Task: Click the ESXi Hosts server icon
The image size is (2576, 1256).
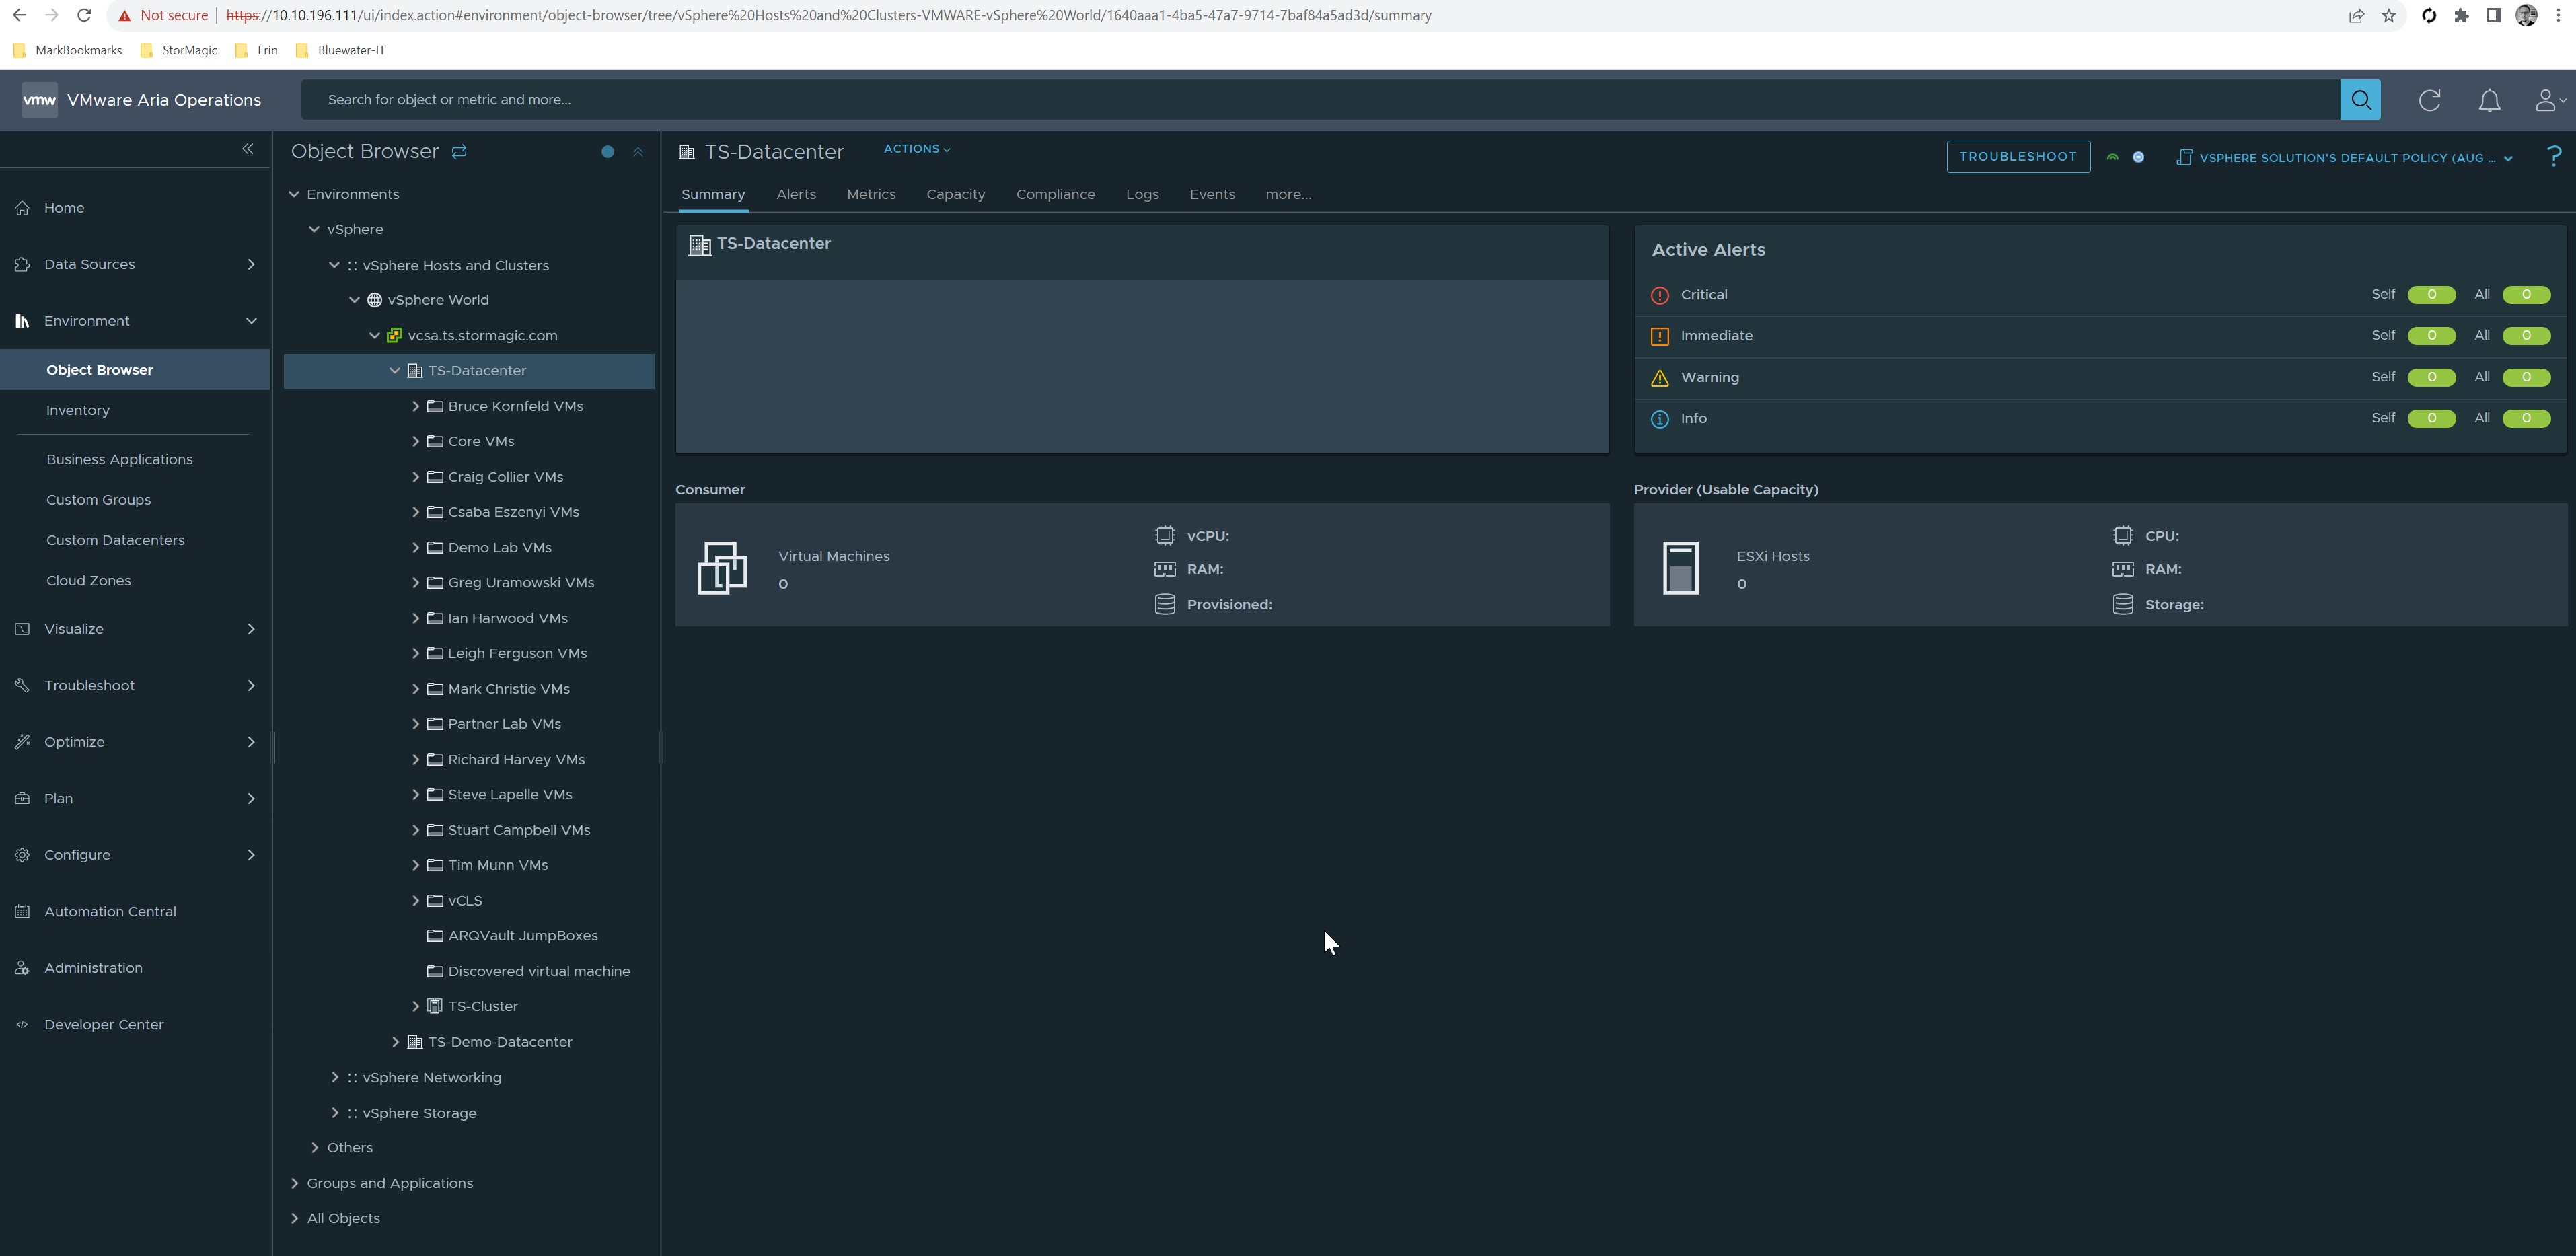Action: [1680, 567]
